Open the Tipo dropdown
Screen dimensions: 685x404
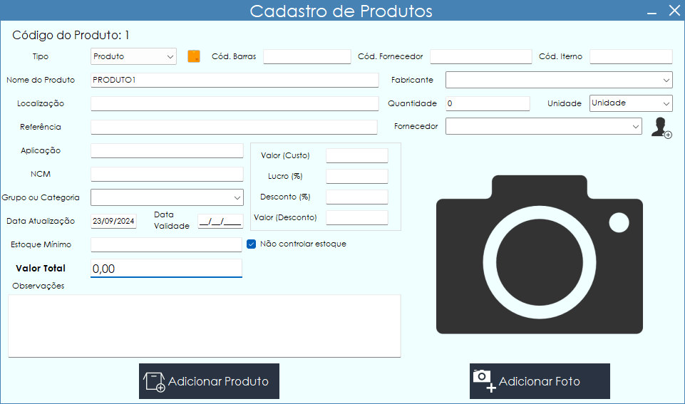(133, 56)
